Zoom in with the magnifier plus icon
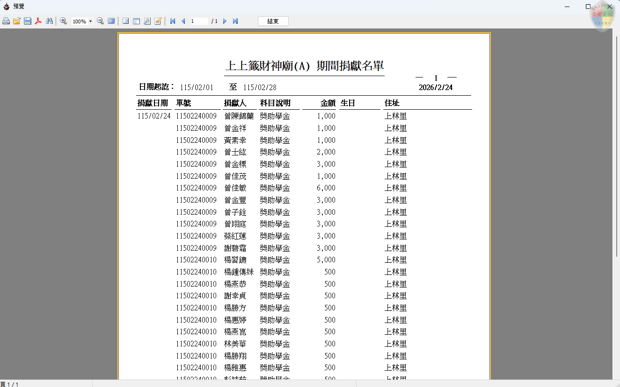The height and width of the screenshot is (387, 620). (x=64, y=21)
